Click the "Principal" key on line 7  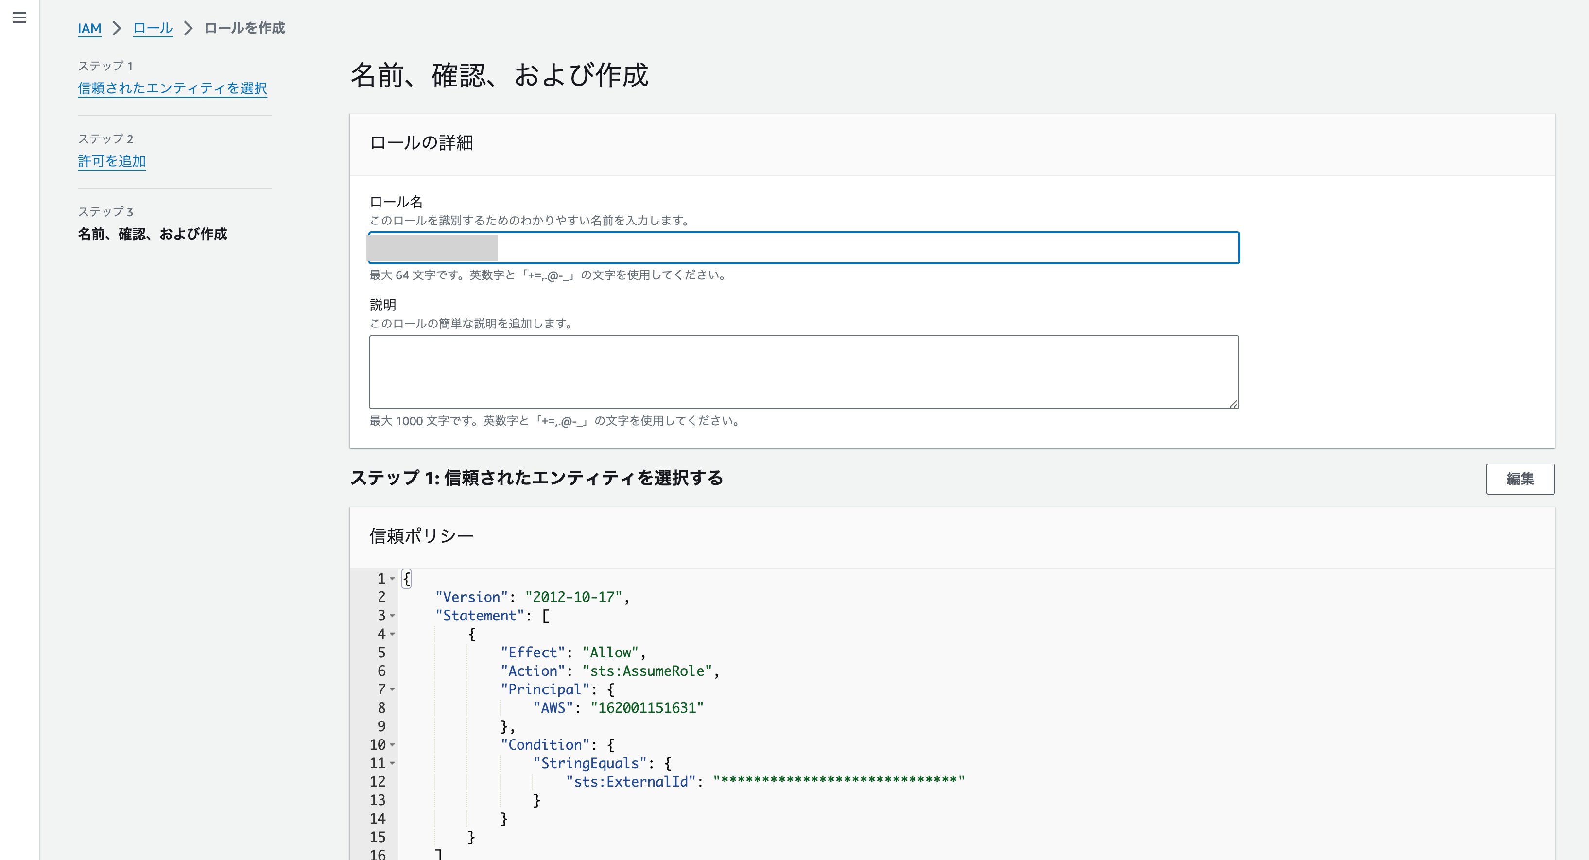click(545, 690)
